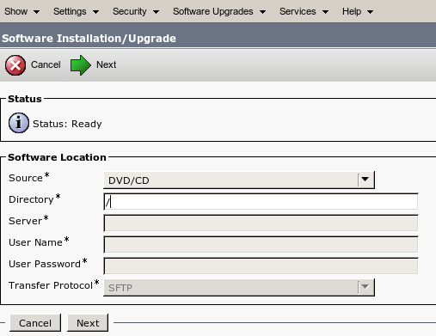This screenshot has width=436, height=336.
Task: Click the 'Status: Ready' text
Action: point(67,124)
